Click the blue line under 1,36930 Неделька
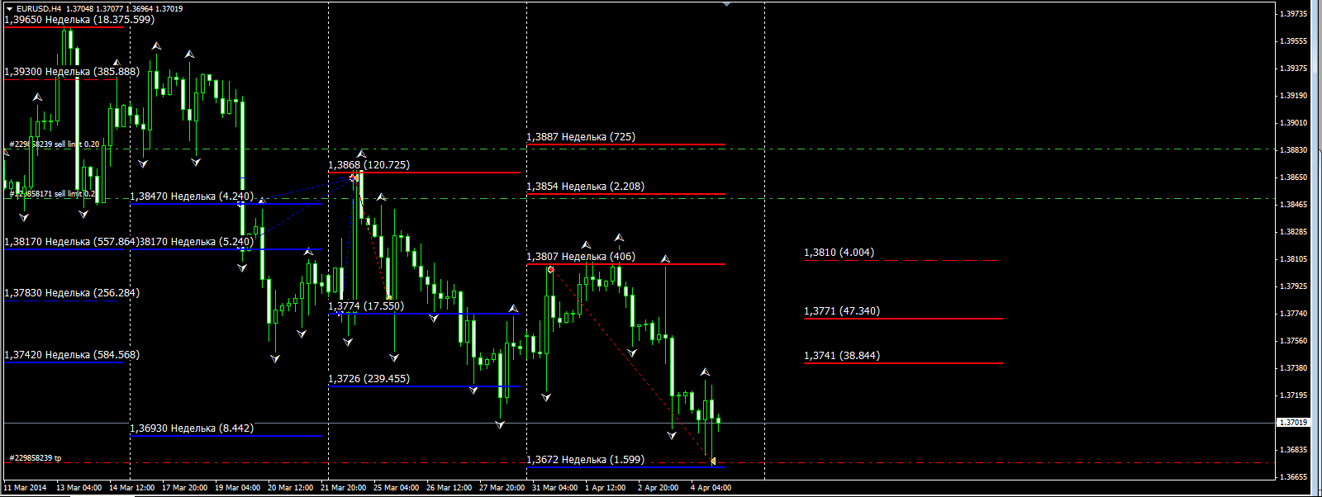This screenshot has width=1322, height=497. (226, 436)
